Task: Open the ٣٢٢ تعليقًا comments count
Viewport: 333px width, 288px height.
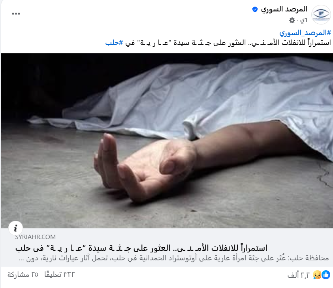Action: point(60,275)
